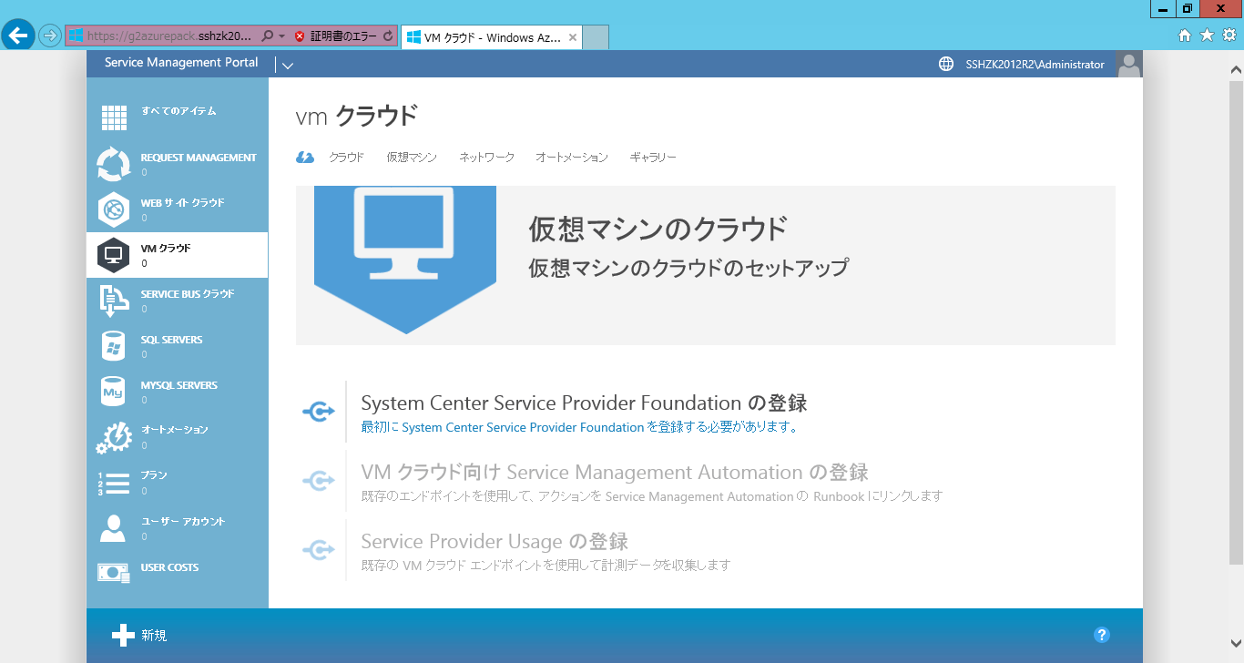
Task: Open browser favorites star icon
Action: click(1207, 36)
